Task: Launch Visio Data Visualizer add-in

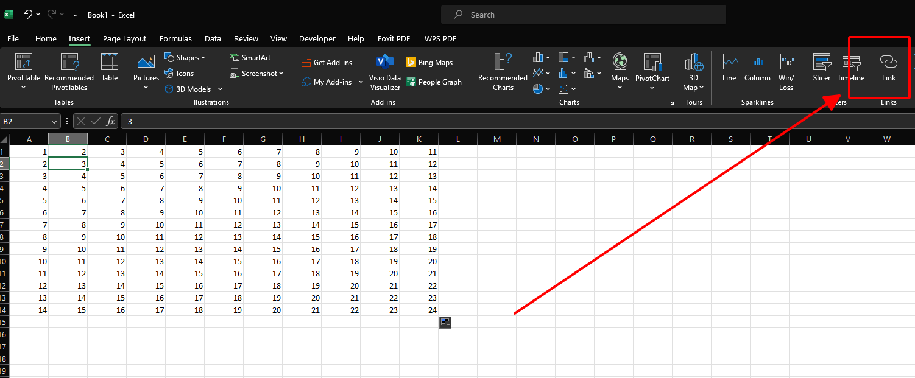Action: click(385, 72)
